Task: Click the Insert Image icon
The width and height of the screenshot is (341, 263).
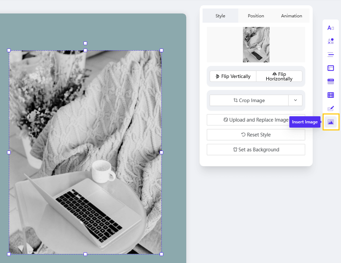Action: pyautogui.click(x=331, y=122)
